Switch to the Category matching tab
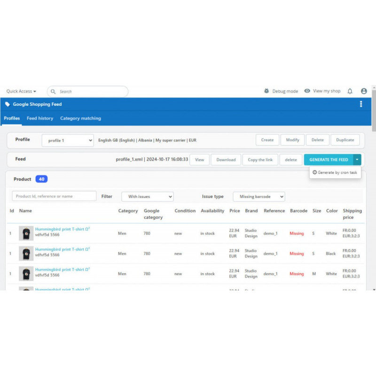This screenshot has height=376, width=376. tap(80, 118)
